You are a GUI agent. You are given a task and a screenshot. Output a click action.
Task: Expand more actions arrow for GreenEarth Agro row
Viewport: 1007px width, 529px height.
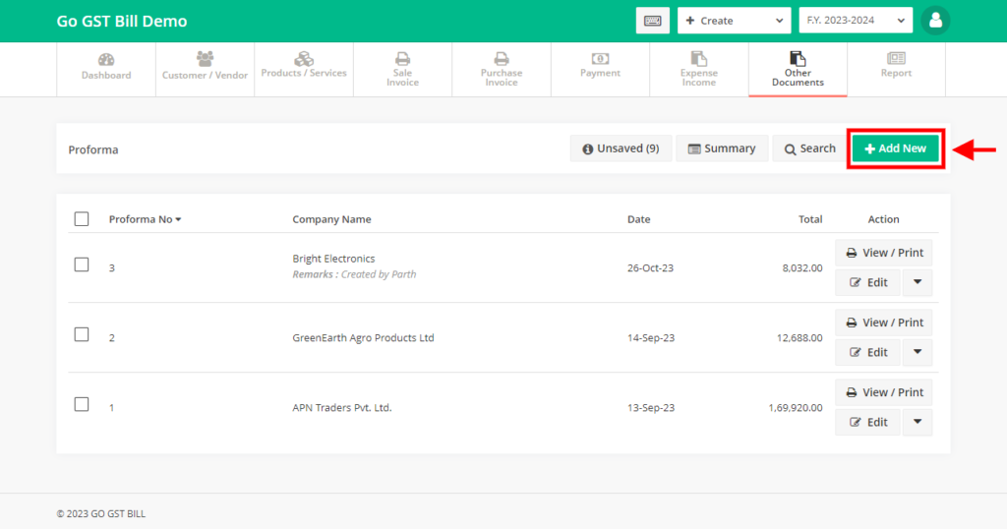point(917,352)
